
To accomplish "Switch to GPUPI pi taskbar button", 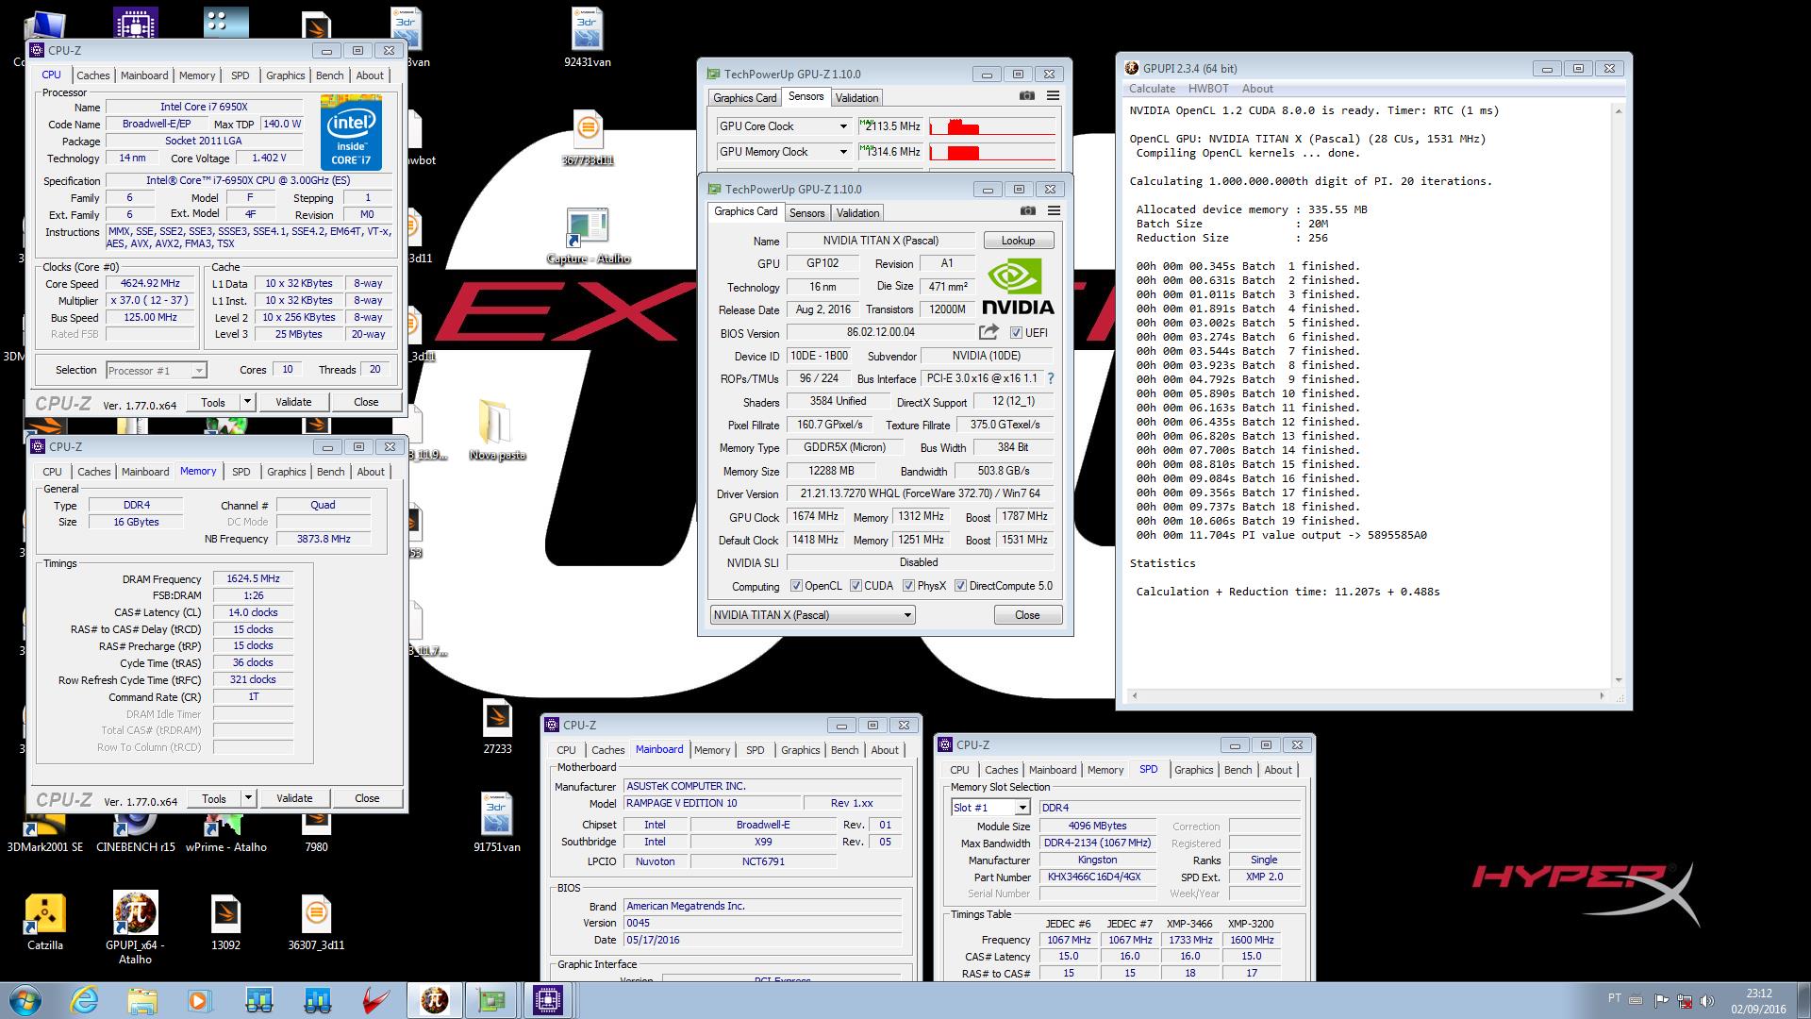I will point(434,1000).
